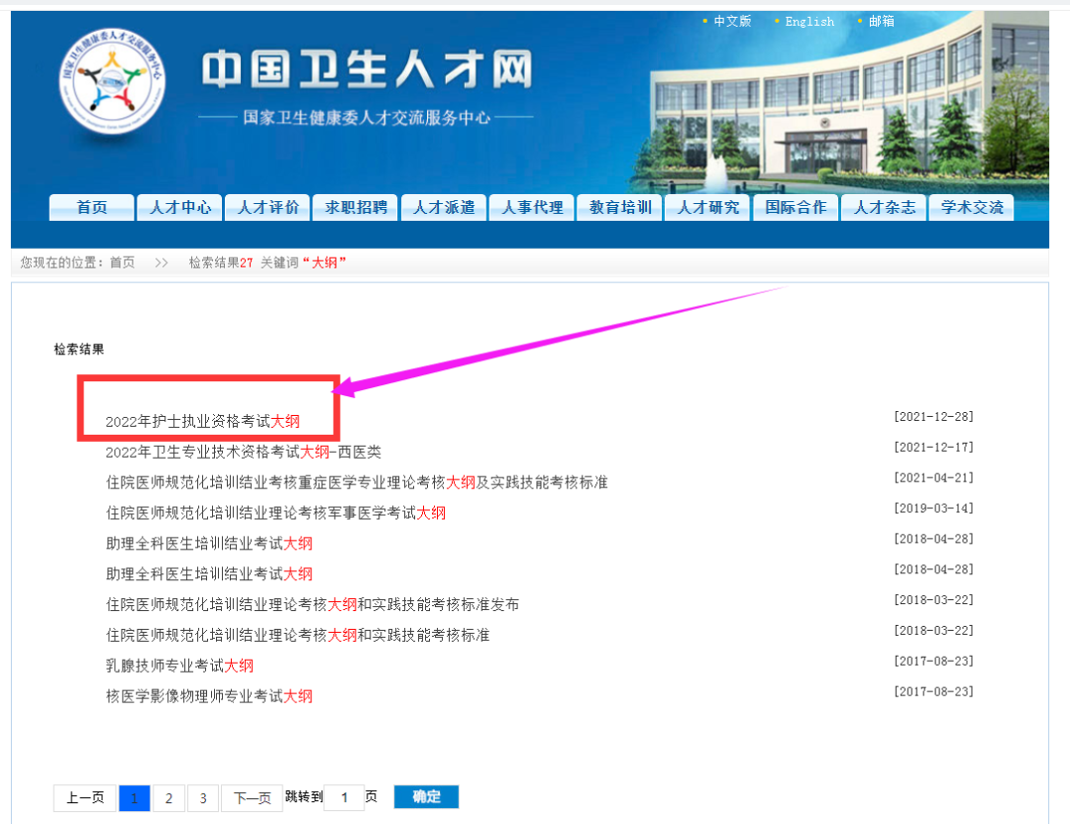Open 军事医学考试大纲 result

(275, 513)
